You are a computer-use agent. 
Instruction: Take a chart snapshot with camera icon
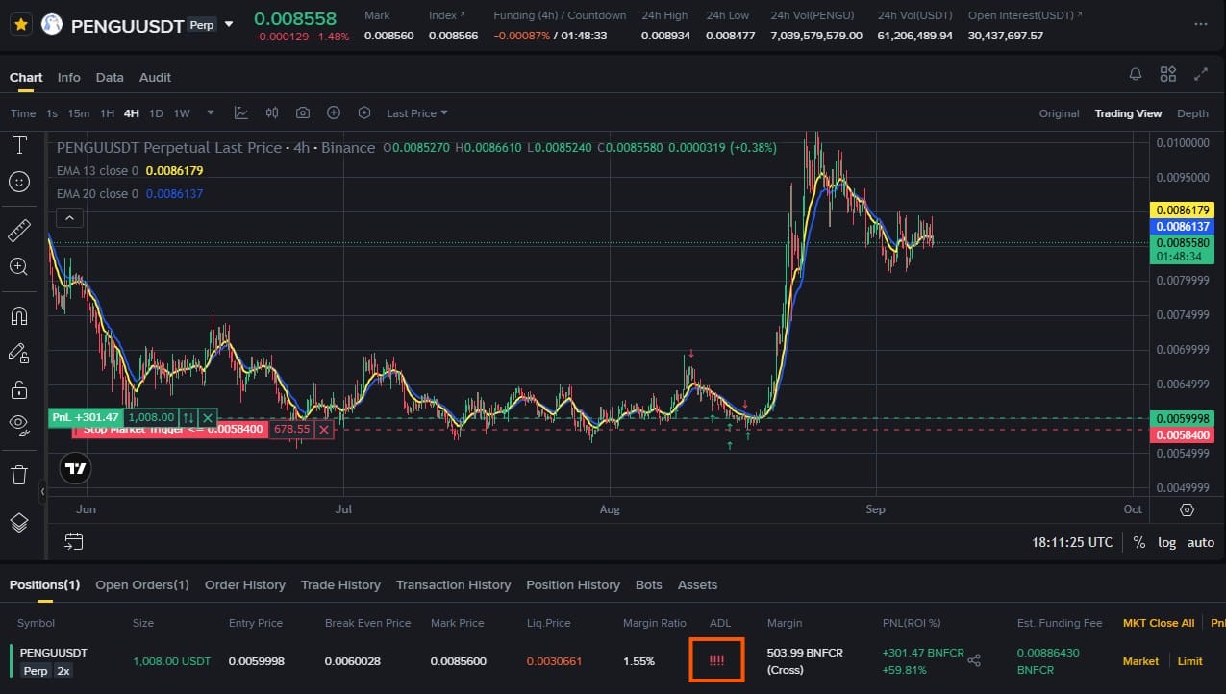(x=303, y=112)
